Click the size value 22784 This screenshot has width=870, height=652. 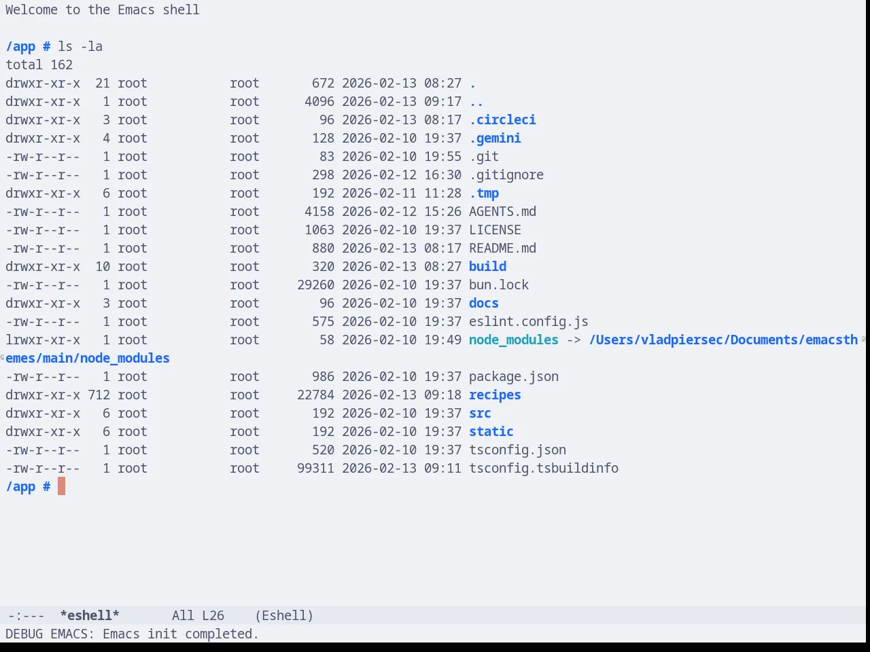pos(315,395)
